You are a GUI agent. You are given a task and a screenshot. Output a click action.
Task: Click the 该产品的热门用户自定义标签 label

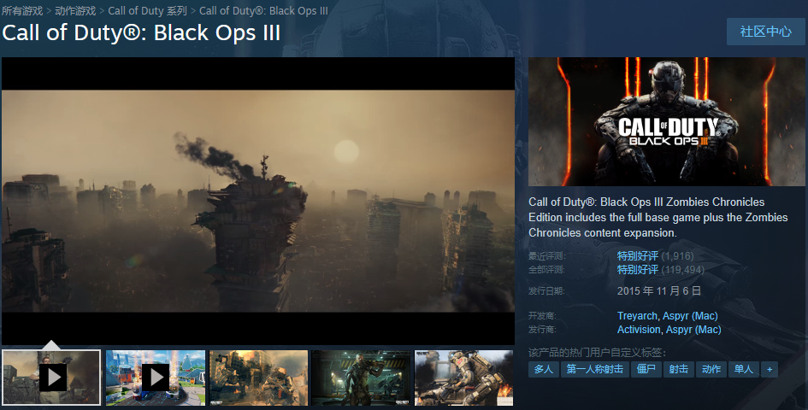click(598, 353)
